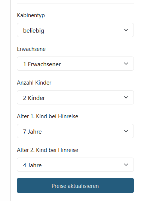This screenshot has height=201, width=141.
Task: Click the chevron arrow beside '7 Jahre'
Action: [126, 131]
